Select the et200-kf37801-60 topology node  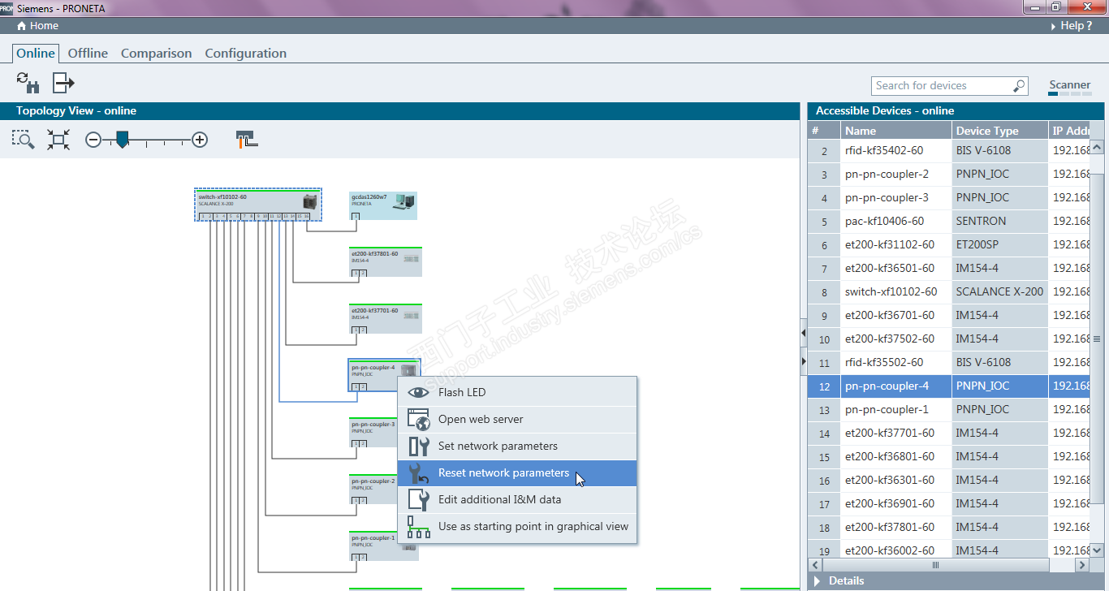pos(386,262)
